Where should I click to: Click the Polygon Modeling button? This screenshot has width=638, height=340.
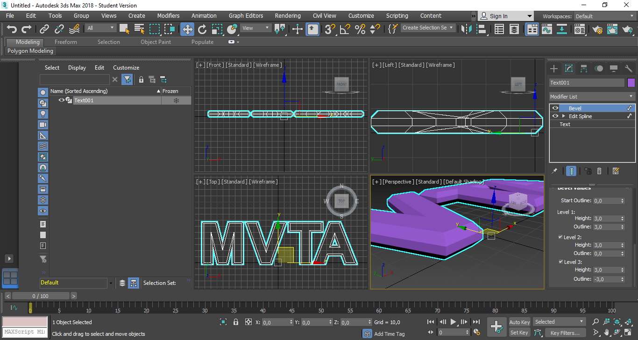pos(30,51)
